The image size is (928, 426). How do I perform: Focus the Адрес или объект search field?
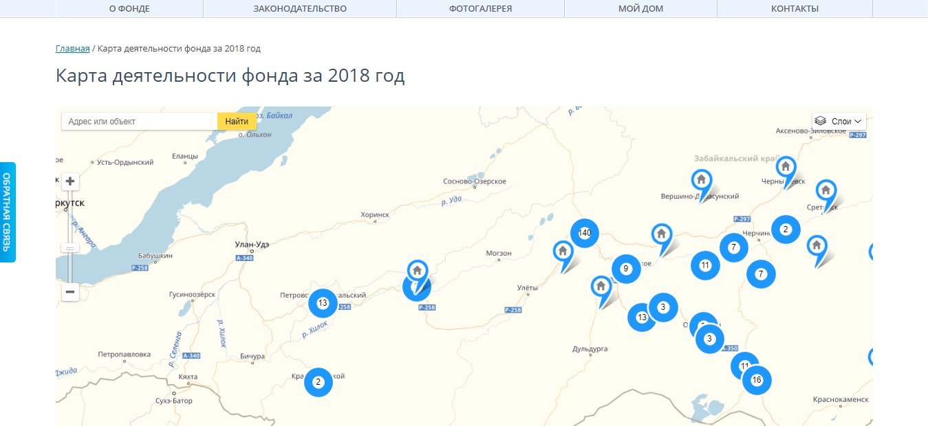140,121
